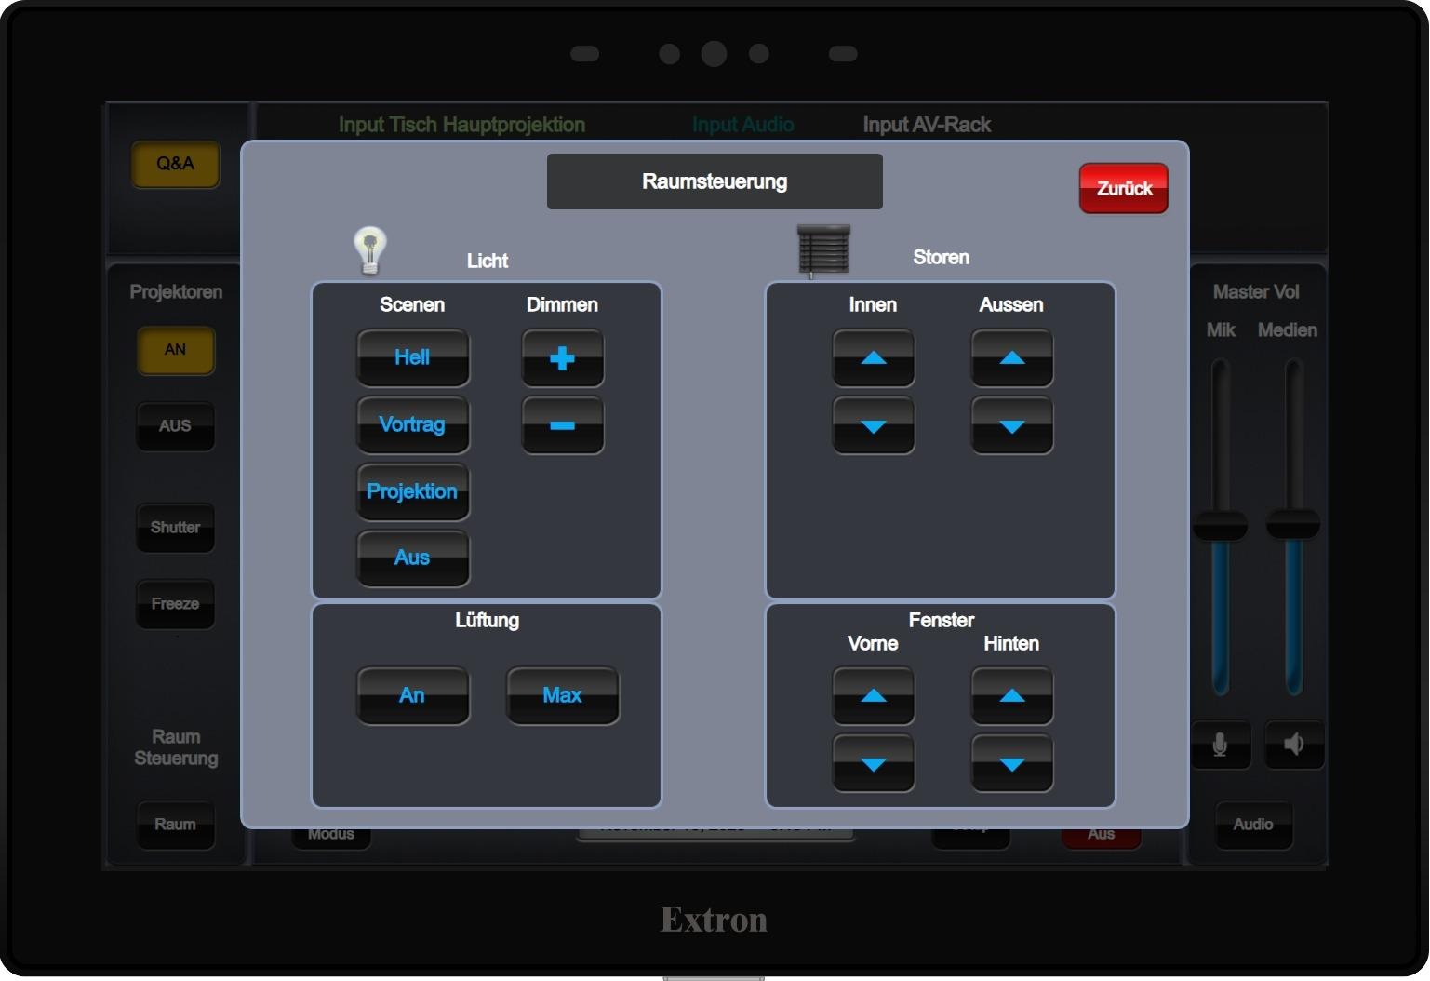Open the Q&A mode
Screen dimensions: 1430x981
pos(175,164)
